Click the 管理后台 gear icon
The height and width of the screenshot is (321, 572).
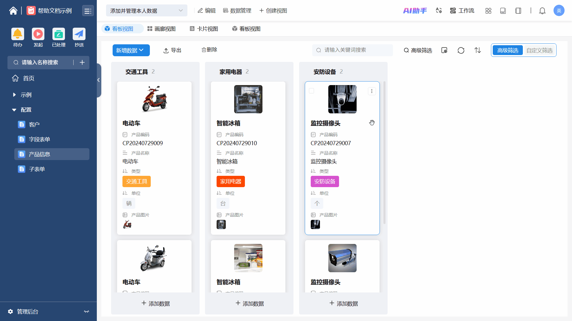(x=10, y=311)
